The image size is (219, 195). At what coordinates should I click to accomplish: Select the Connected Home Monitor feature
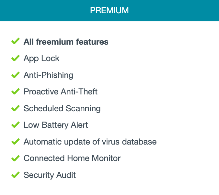(72, 158)
